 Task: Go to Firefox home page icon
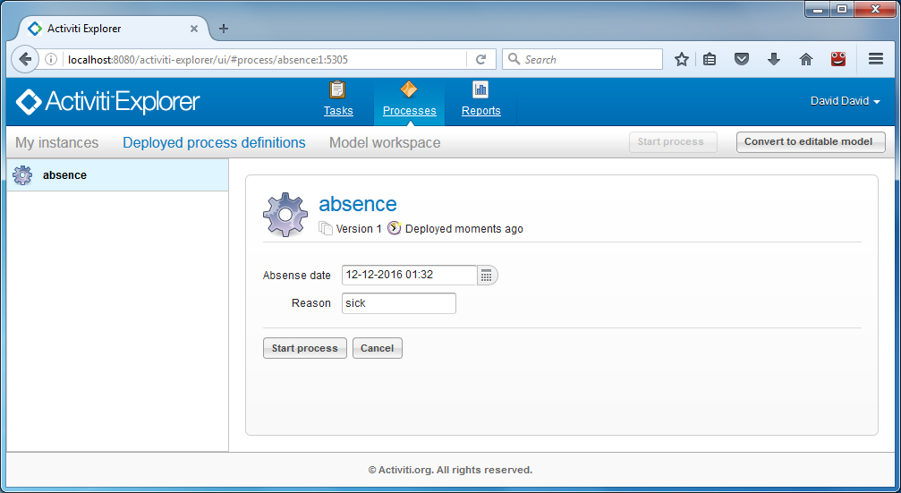pyautogui.click(x=805, y=59)
